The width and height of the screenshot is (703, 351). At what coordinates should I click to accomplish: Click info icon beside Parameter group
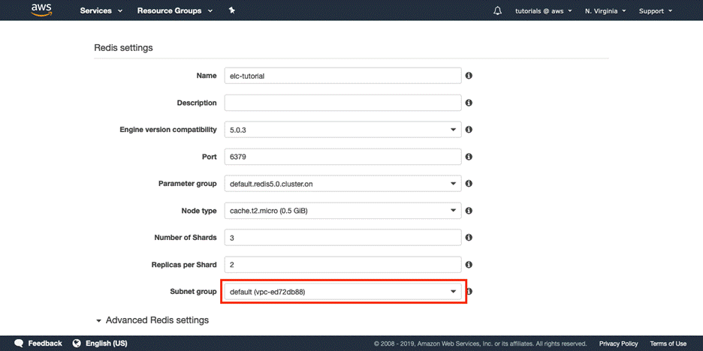coord(469,184)
